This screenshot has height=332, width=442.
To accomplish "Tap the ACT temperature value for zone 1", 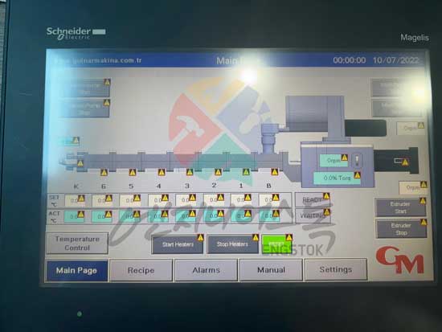I will [x=241, y=216].
